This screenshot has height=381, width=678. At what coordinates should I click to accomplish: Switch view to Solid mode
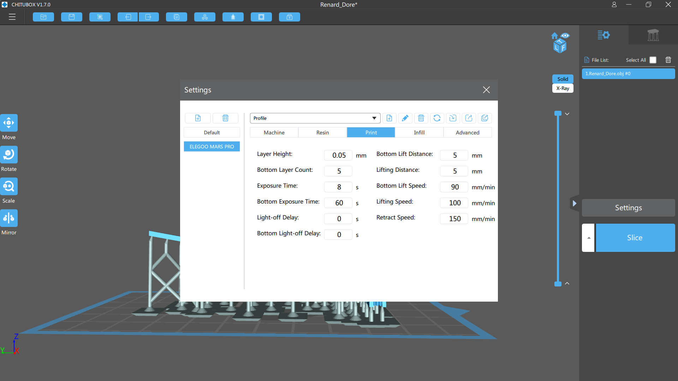[563, 79]
